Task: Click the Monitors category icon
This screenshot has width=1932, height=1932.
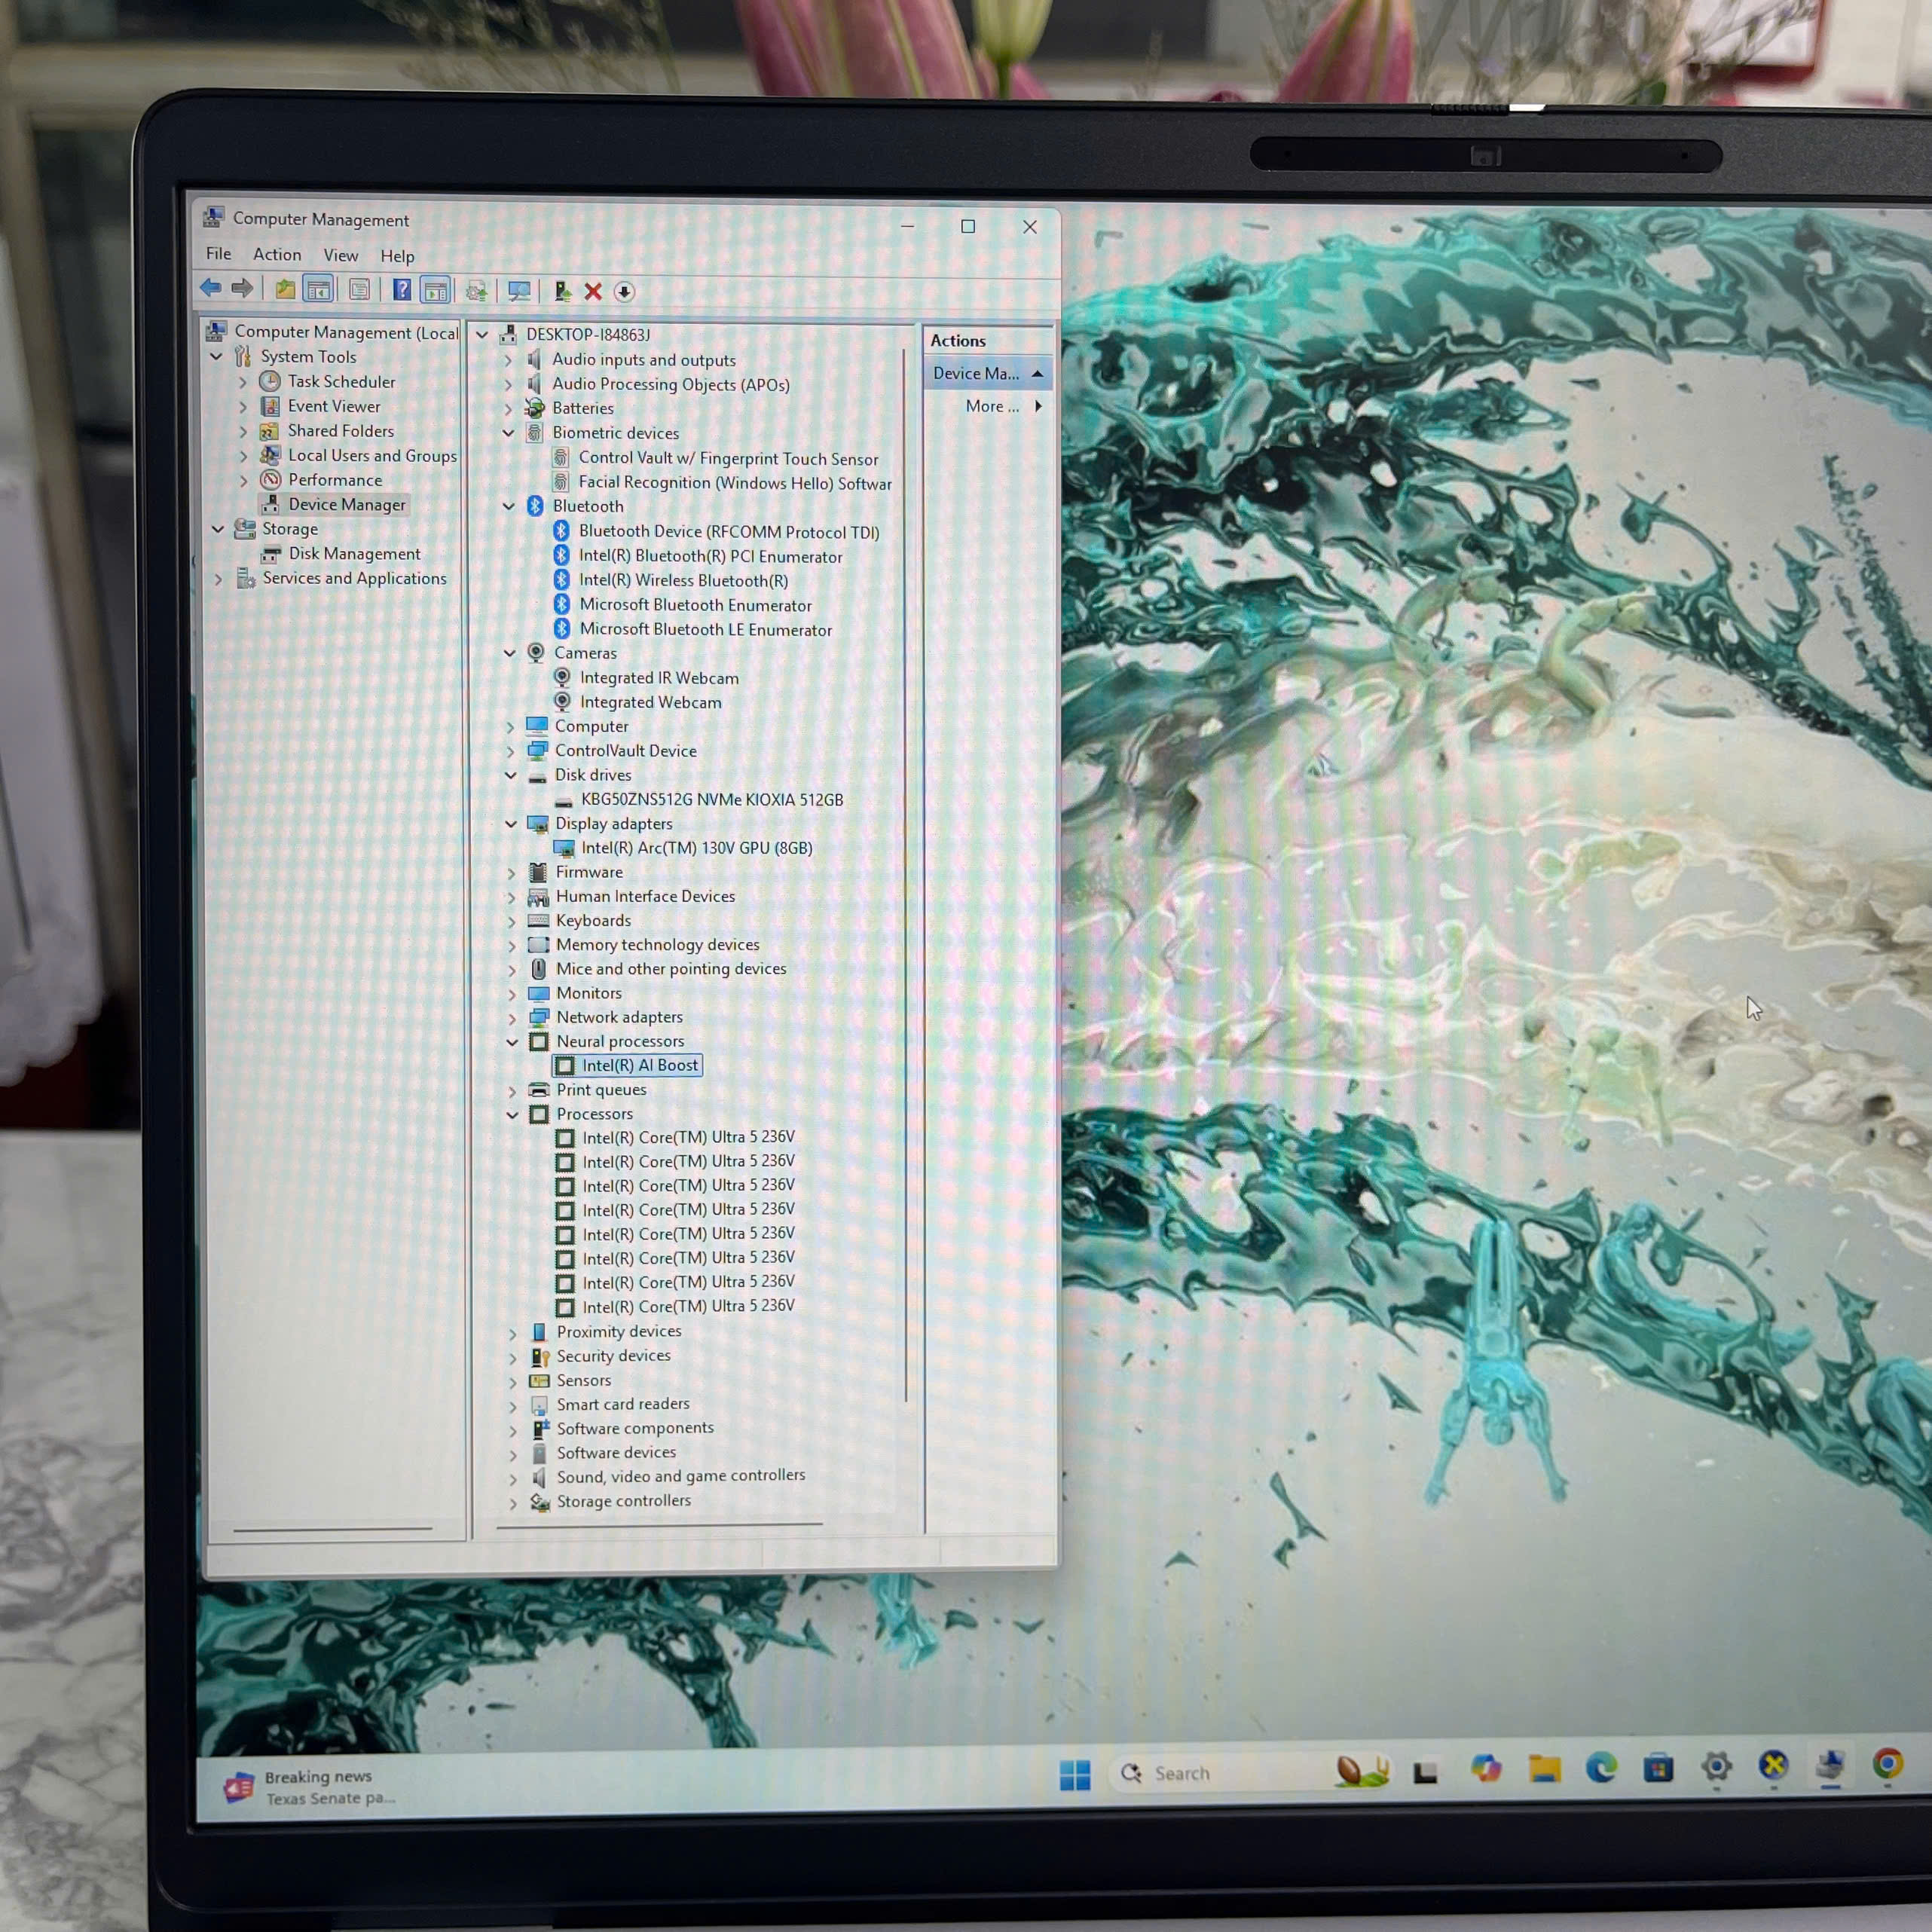Action: click(538, 994)
